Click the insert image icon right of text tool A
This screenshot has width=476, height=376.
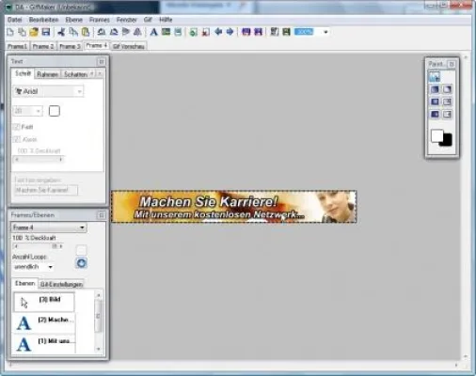[x=166, y=32]
